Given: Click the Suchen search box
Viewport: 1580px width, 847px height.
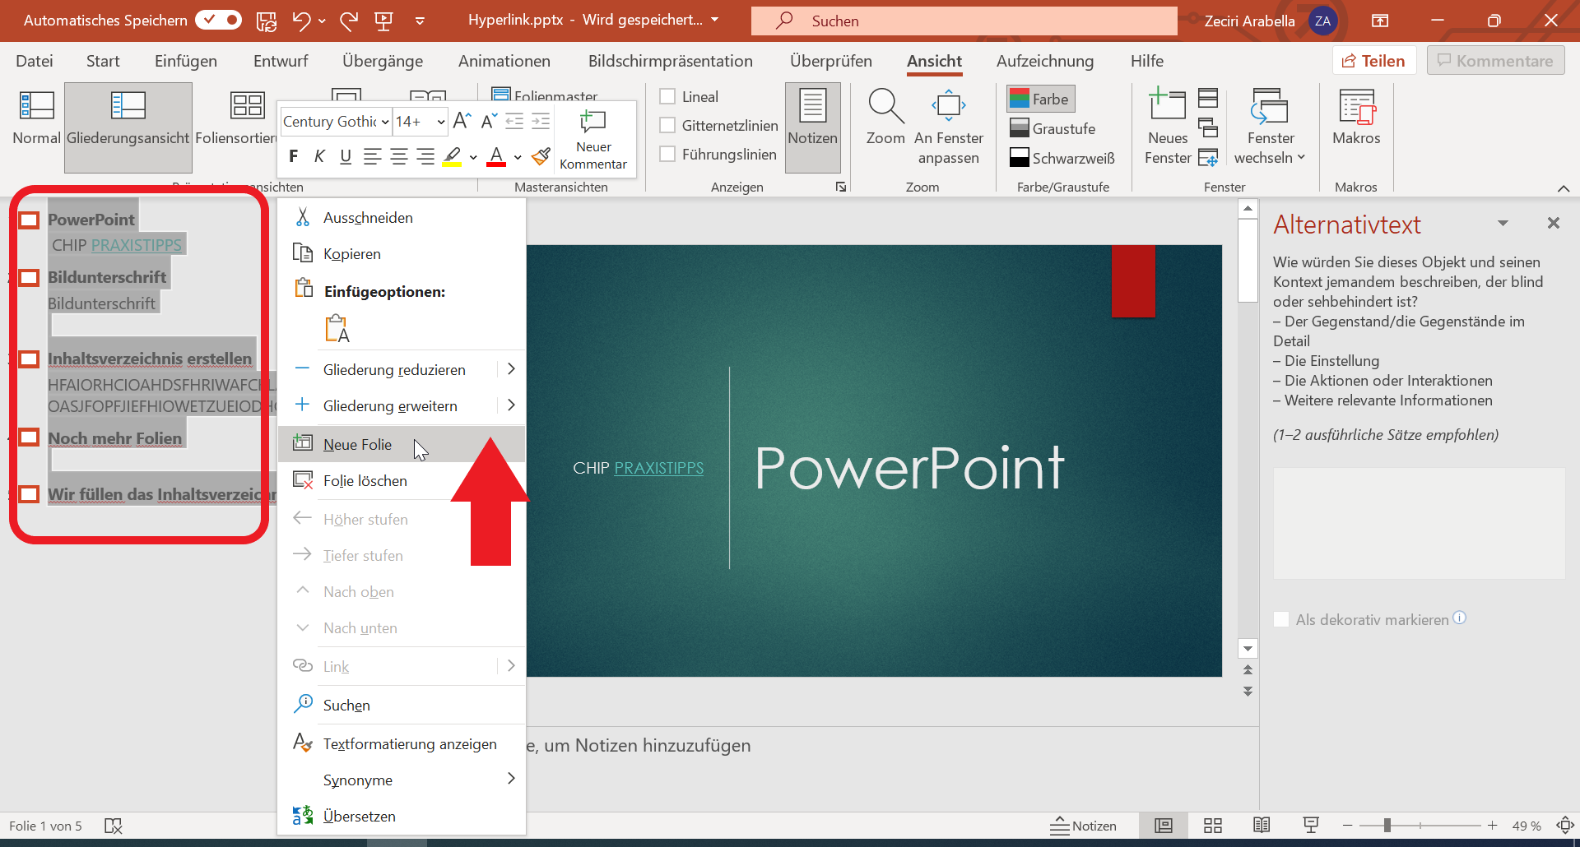Looking at the screenshot, I should [964, 21].
